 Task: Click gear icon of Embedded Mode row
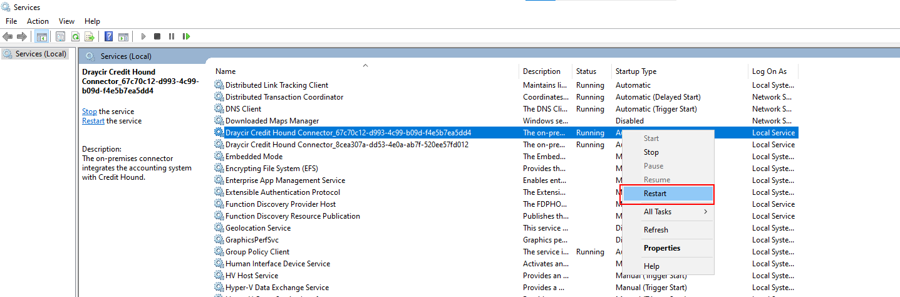click(219, 157)
